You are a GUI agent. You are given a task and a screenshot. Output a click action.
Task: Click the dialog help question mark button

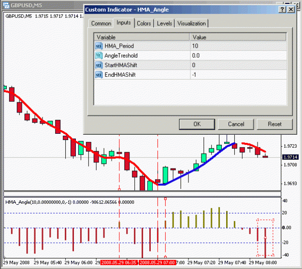(x=282, y=10)
